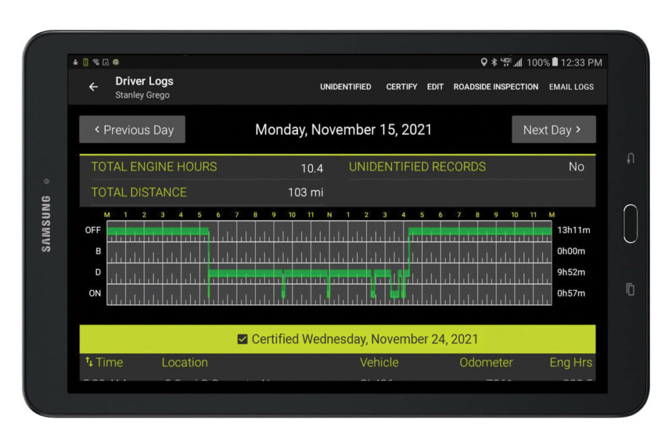The height and width of the screenshot is (448, 672).
Task: Sort the table by Location column header
Action: [184, 362]
